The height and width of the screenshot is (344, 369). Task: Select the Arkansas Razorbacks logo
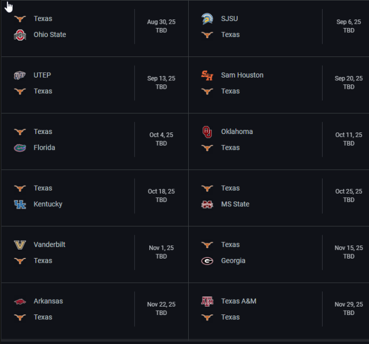(x=20, y=301)
